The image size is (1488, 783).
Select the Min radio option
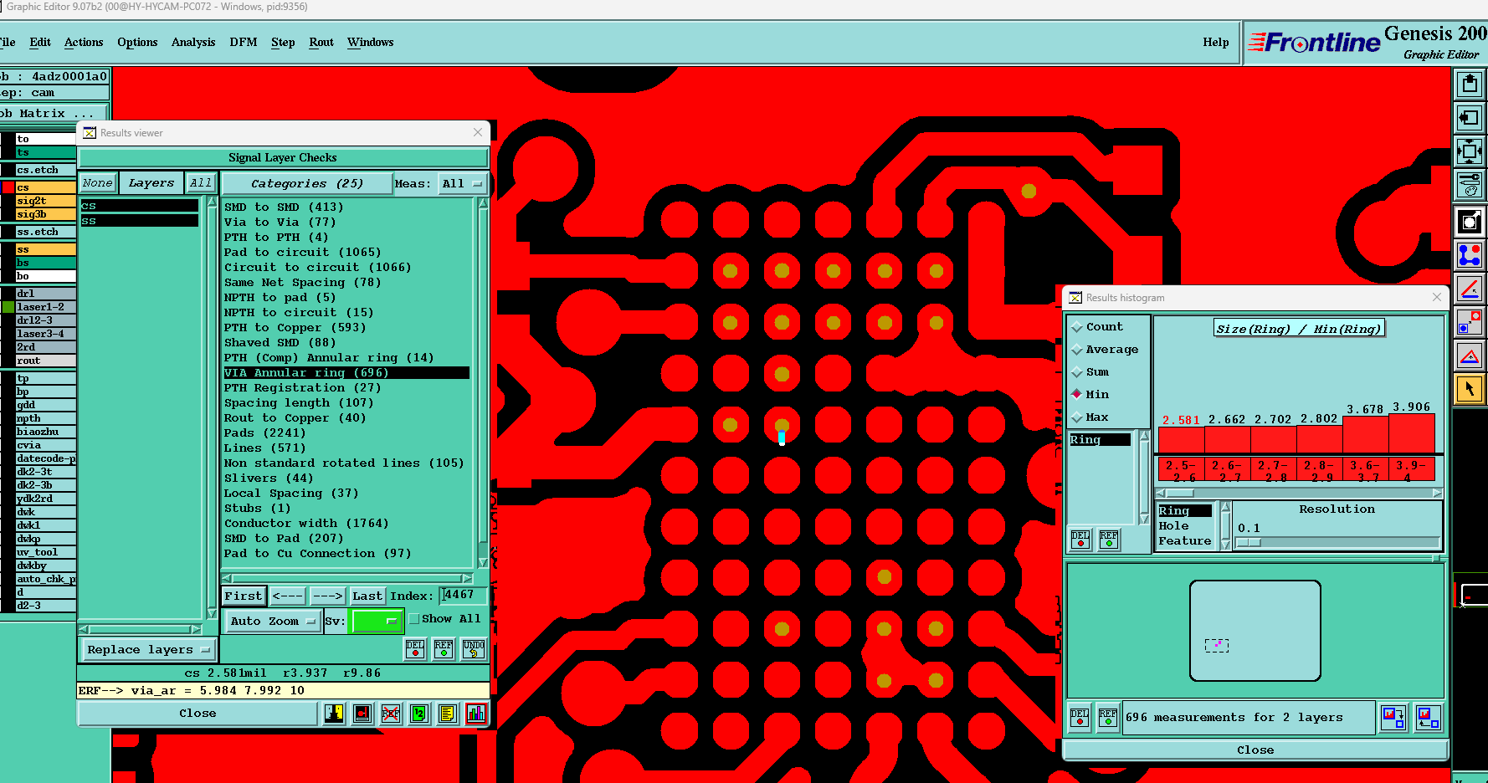(1077, 395)
